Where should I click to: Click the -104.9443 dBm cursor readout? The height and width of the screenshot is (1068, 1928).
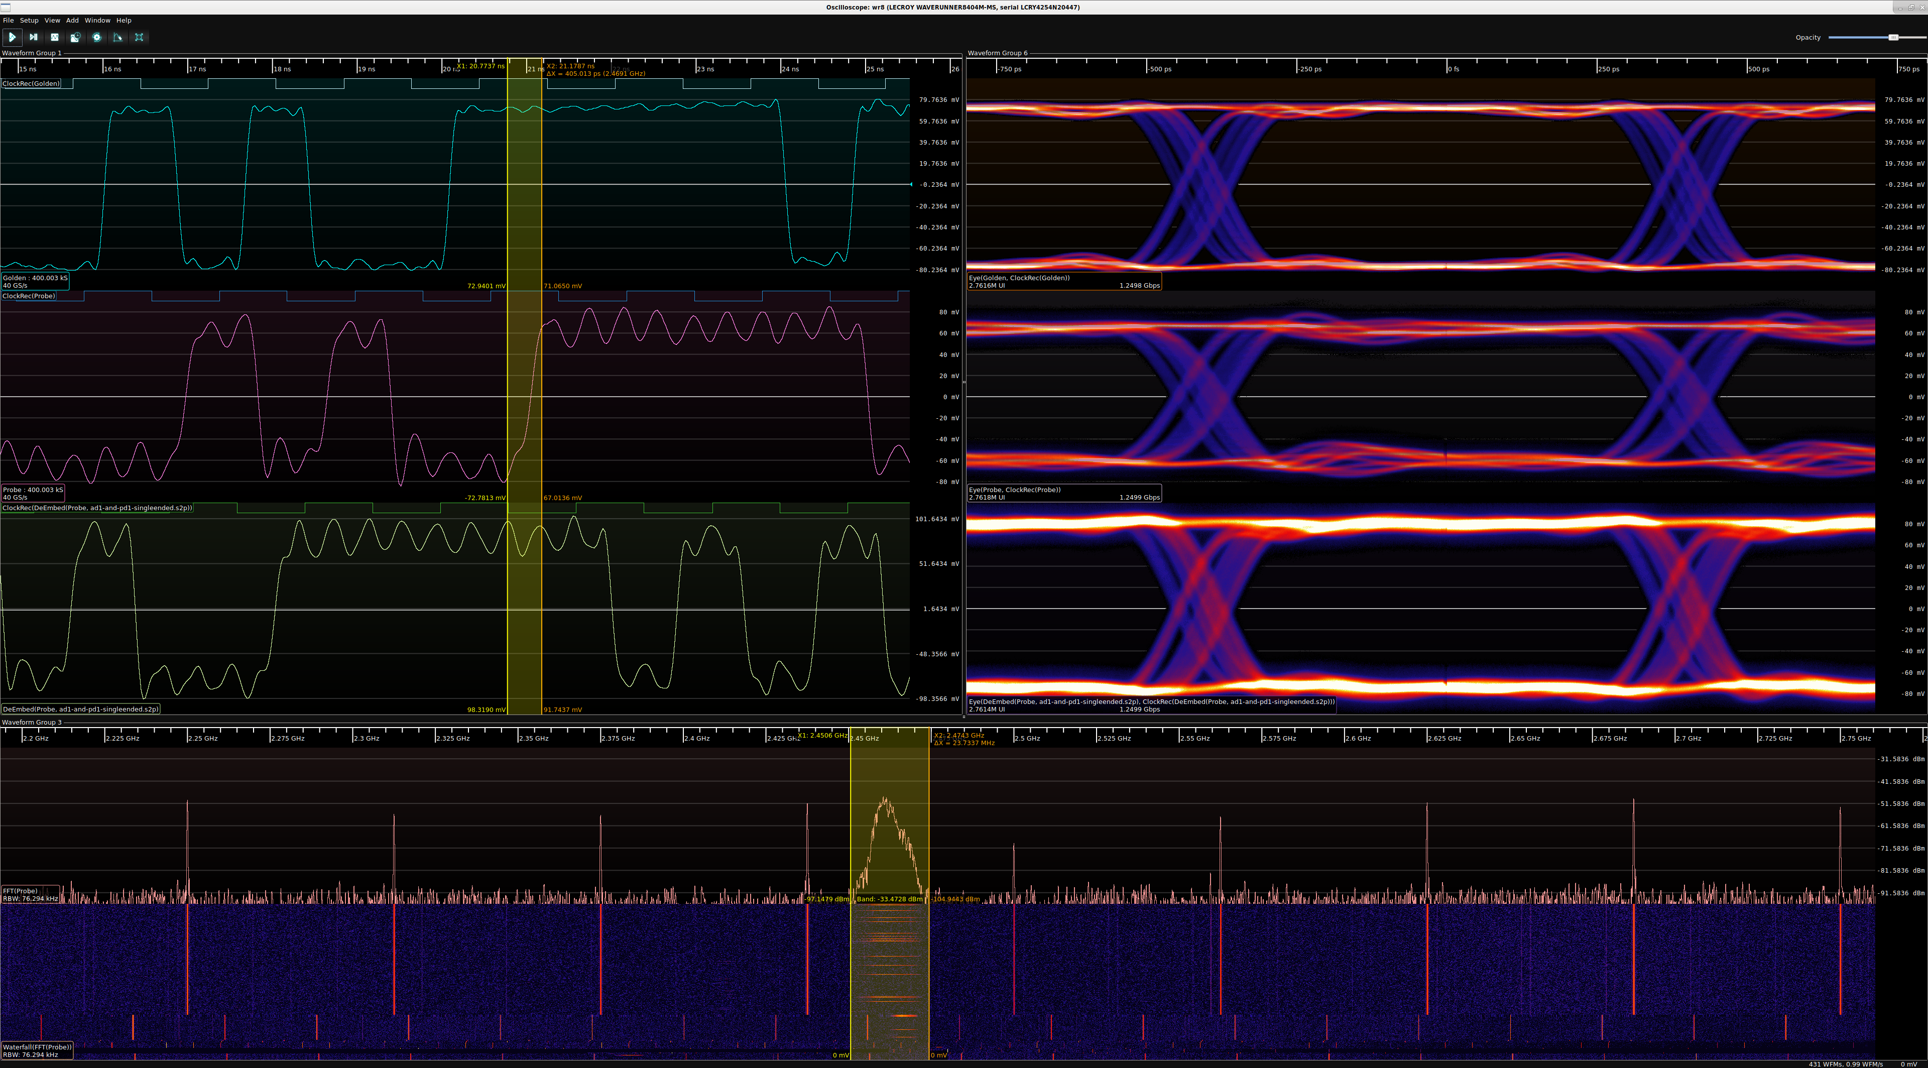(956, 899)
